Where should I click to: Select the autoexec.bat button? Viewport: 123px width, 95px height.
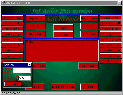12,45
